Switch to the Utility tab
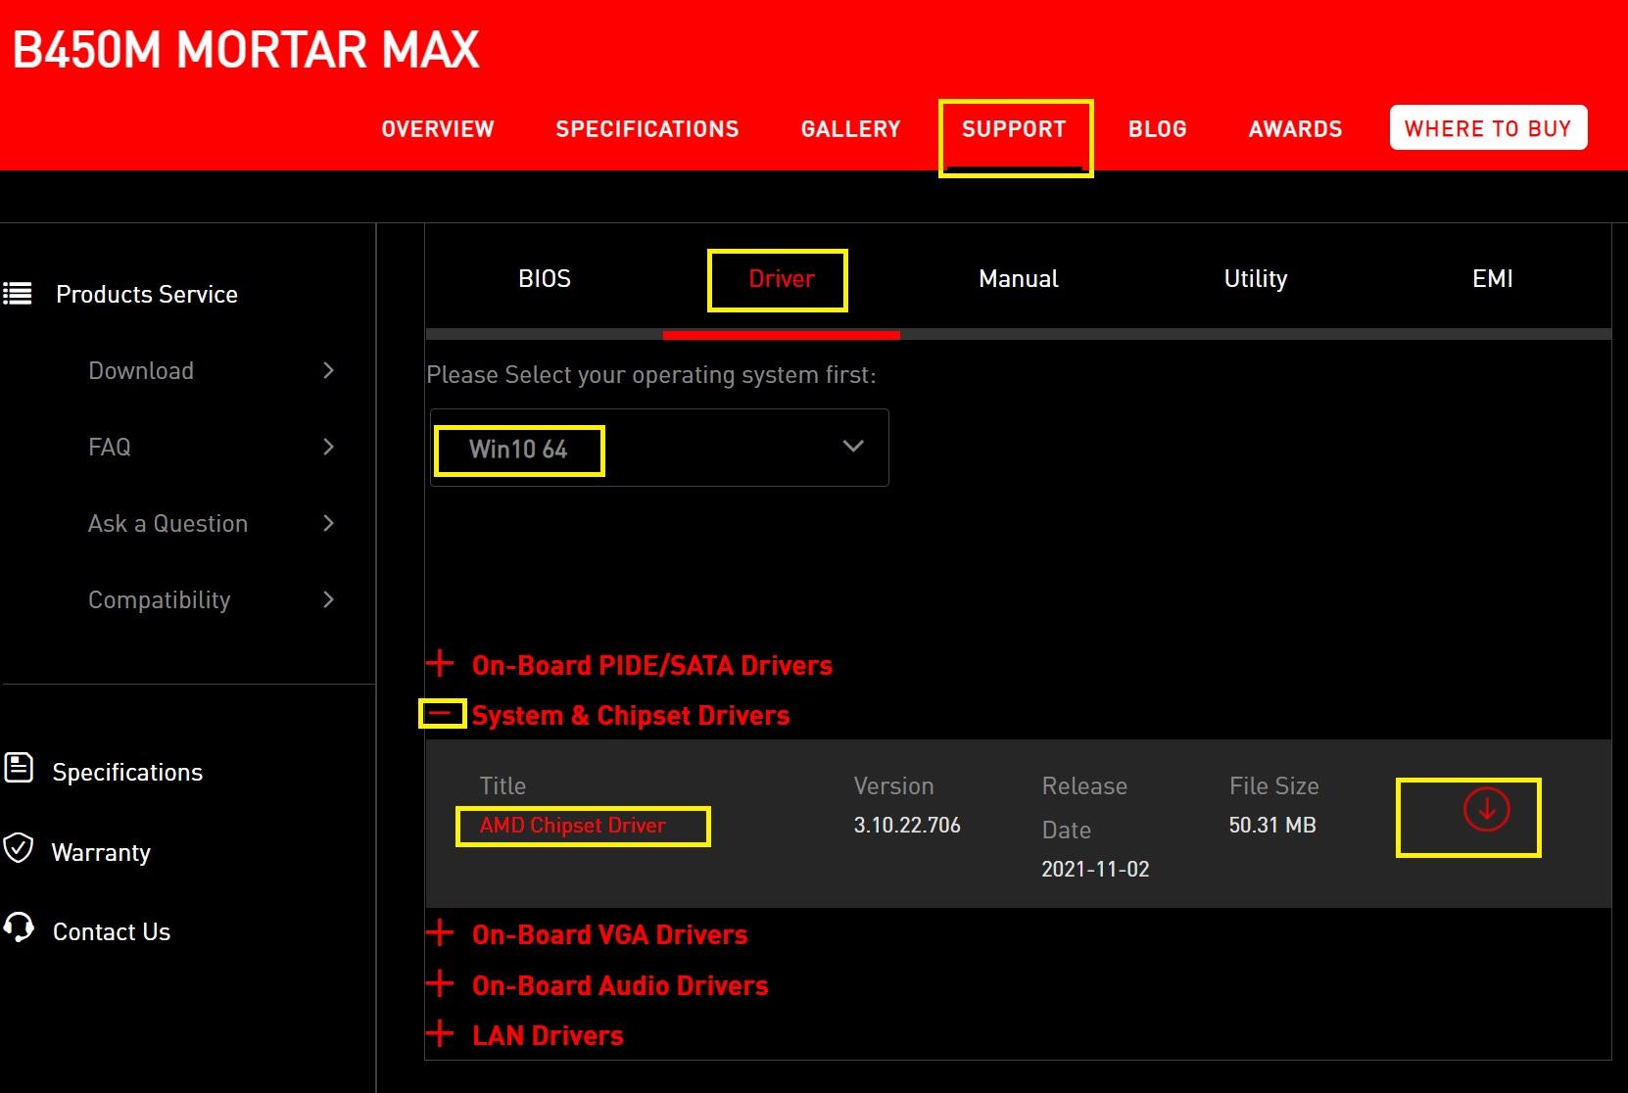The image size is (1628, 1093). [1256, 279]
